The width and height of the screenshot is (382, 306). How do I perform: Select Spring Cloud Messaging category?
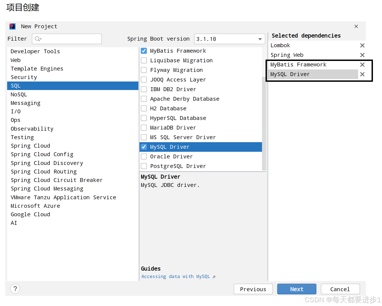pyautogui.click(x=73, y=189)
